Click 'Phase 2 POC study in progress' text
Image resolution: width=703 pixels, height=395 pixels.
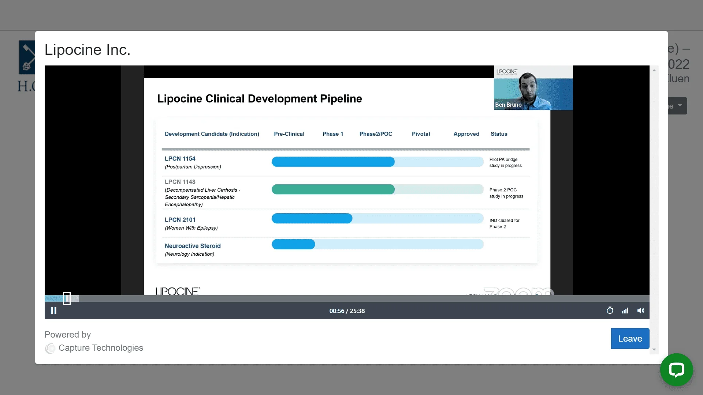(506, 193)
